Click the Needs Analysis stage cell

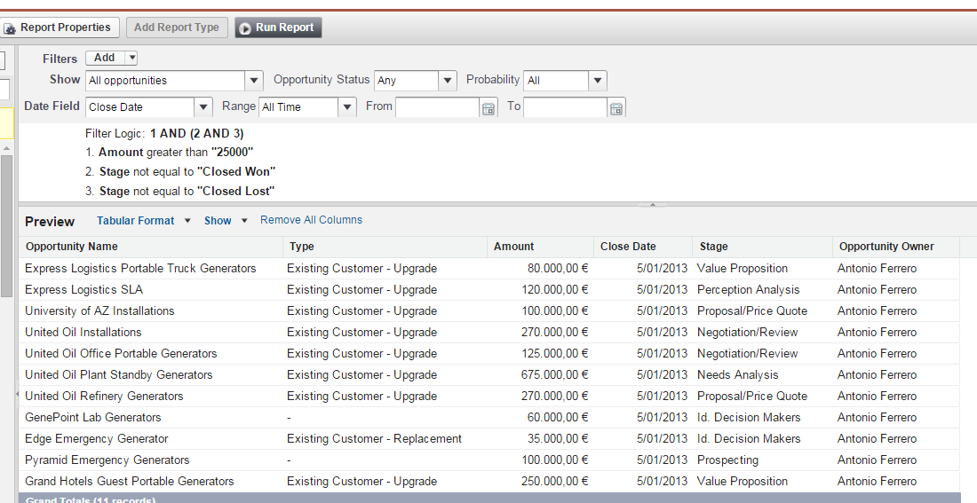click(738, 374)
